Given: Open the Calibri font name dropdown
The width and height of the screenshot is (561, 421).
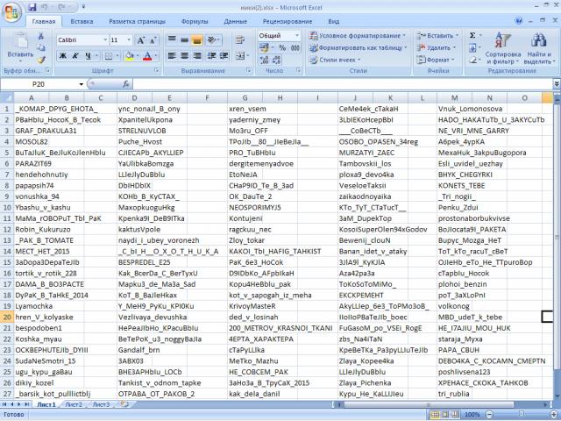Looking at the screenshot, I should pos(103,39).
